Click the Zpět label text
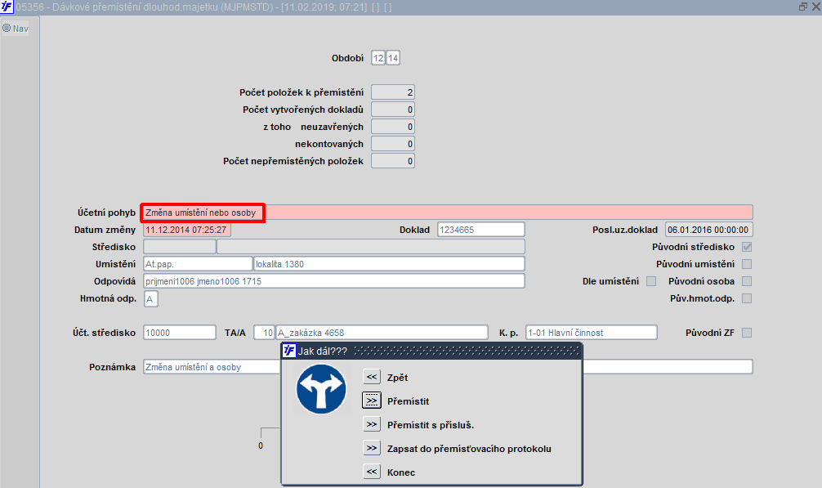822x488 pixels. click(397, 378)
